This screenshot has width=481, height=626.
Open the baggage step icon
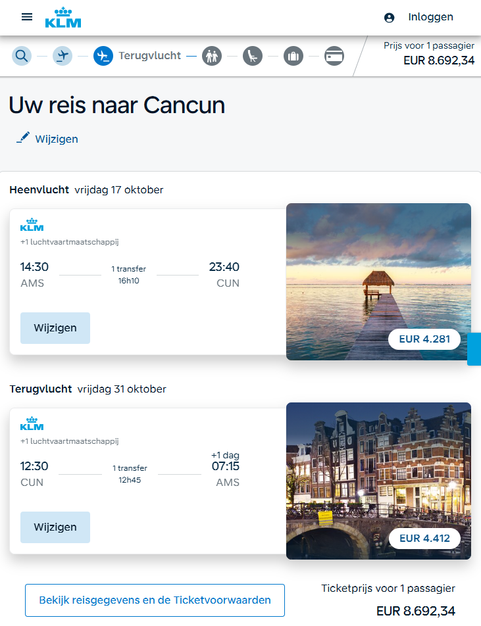293,56
